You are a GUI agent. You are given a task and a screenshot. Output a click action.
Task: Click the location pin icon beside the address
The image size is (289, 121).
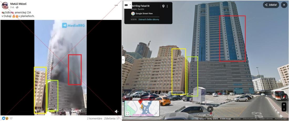163,6
